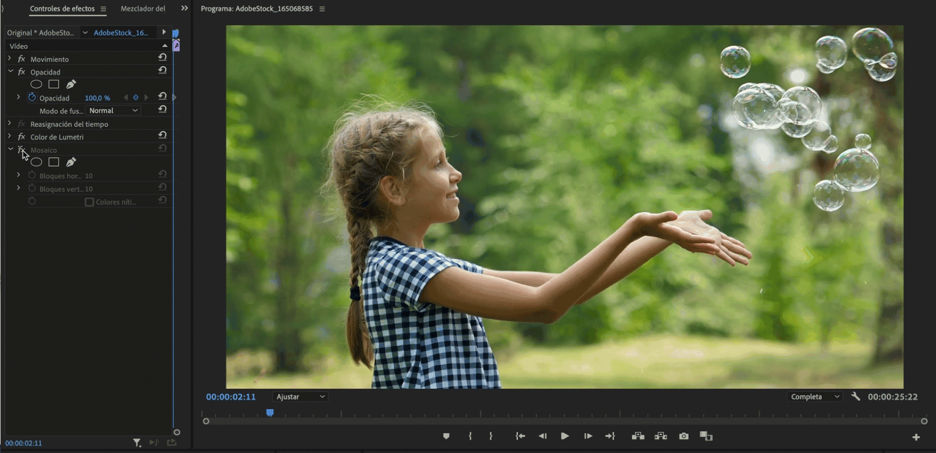Play the program monitor video

point(565,436)
